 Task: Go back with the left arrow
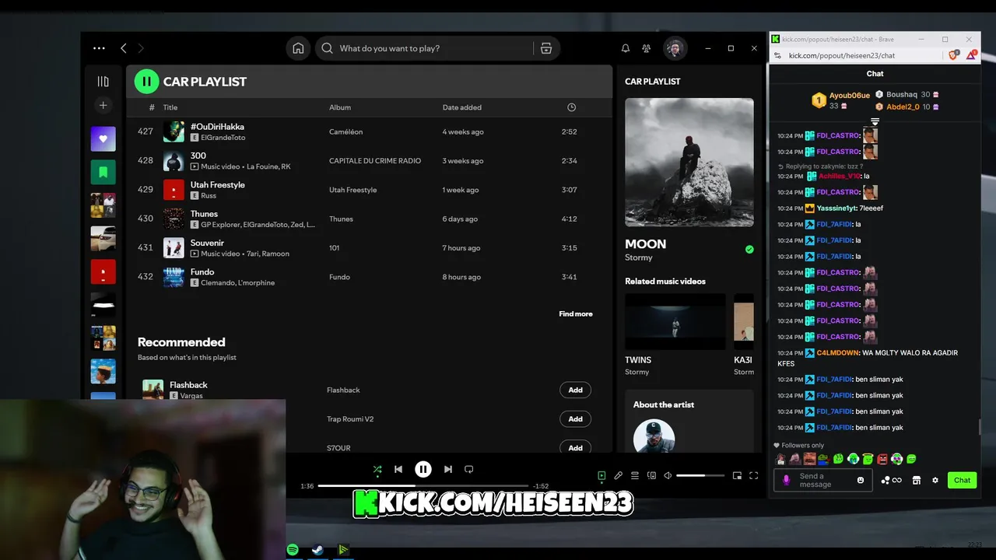click(x=124, y=48)
